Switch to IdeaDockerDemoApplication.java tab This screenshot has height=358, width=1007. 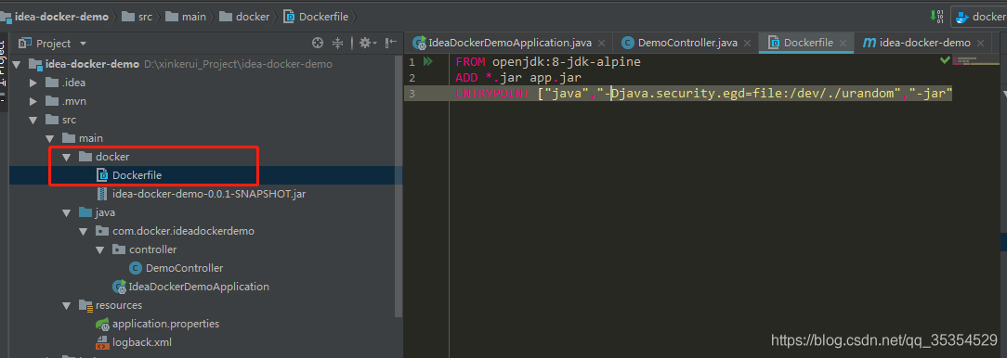pyautogui.click(x=509, y=43)
